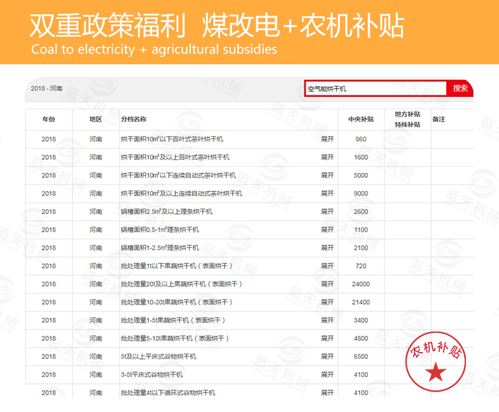
Task: Click the 中央补贴 column header
Action: 361,119
